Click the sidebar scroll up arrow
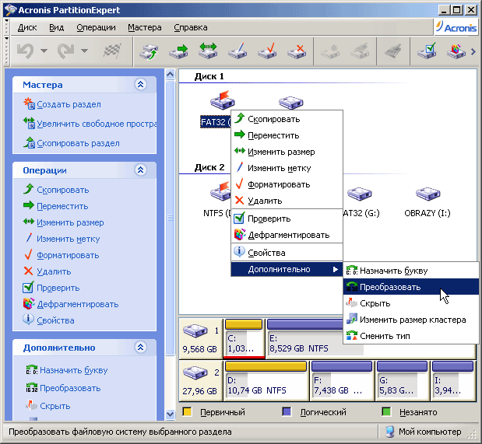The width and height of the screenshot is (482, 444). (x=170, y=75)
